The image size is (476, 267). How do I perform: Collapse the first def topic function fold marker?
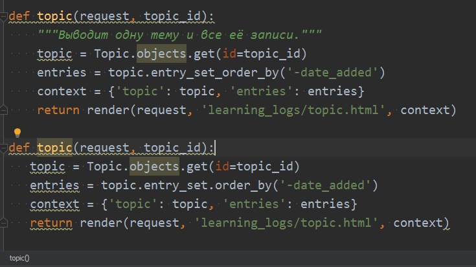pyautogui.click(x=3, y=17)
